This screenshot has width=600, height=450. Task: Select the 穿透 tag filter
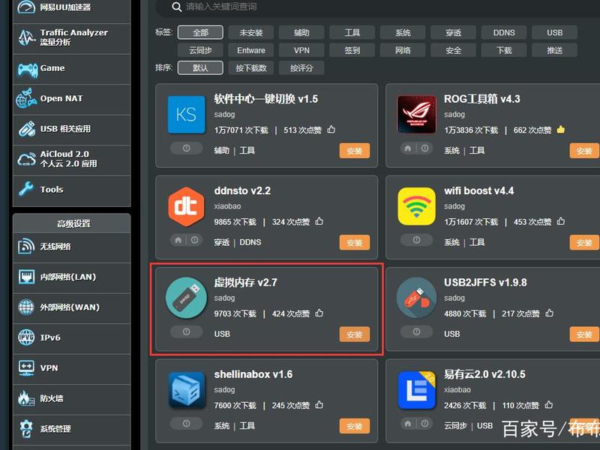pyautogui.click(x=453, y=32)
